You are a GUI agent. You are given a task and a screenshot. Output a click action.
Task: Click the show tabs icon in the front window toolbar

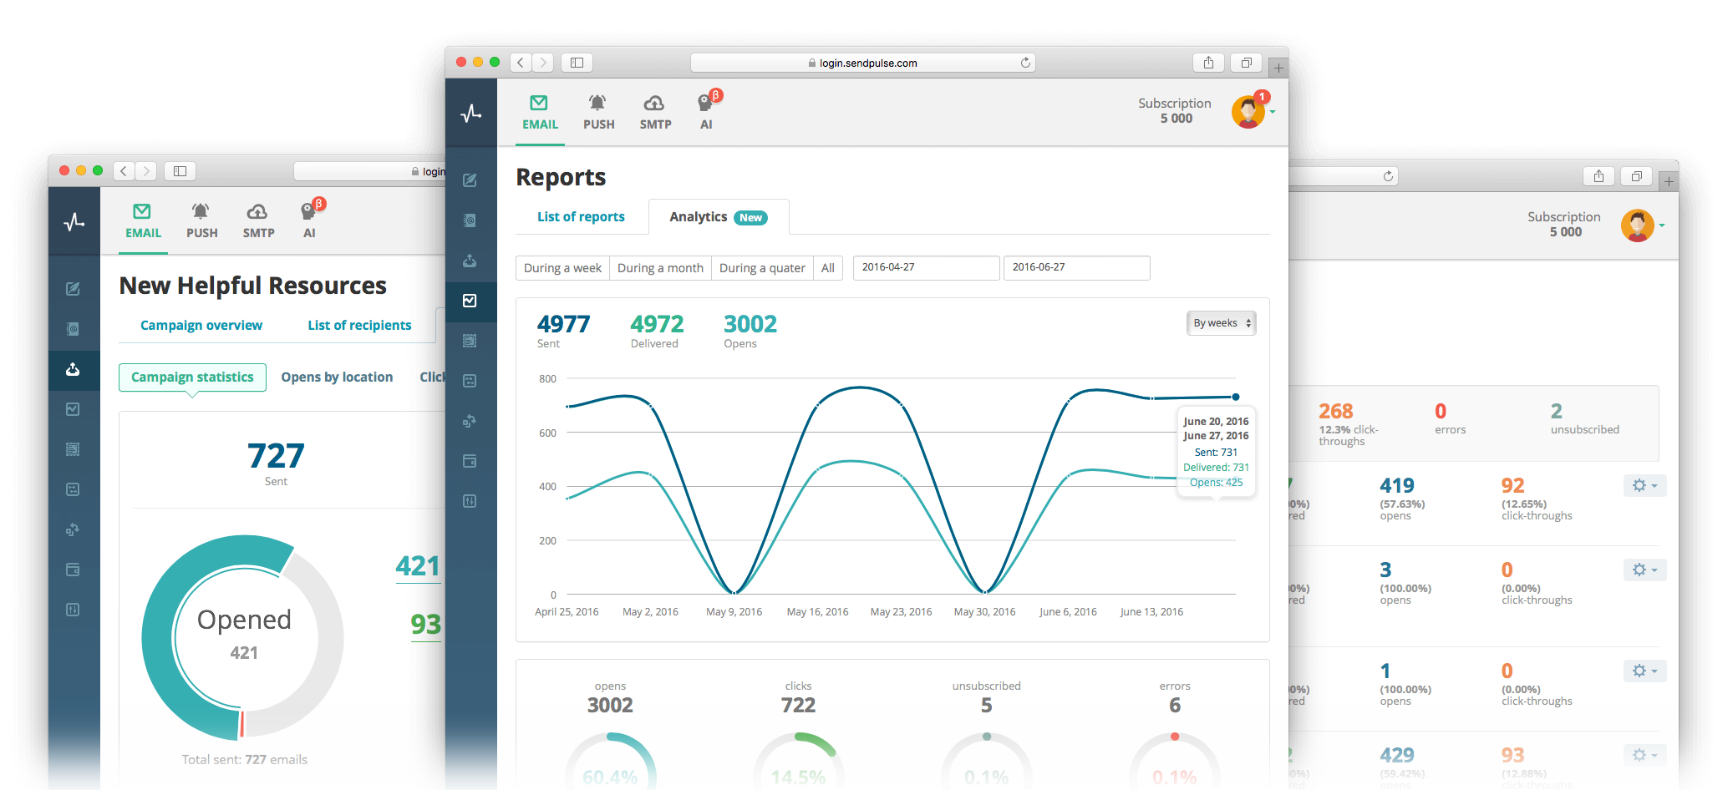coord(1246,63)
